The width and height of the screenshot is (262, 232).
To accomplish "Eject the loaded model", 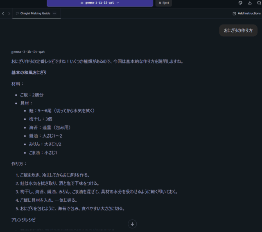I will coord(164,3).
